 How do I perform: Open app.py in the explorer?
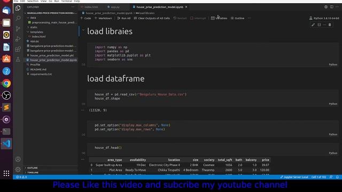click(34, 41)
